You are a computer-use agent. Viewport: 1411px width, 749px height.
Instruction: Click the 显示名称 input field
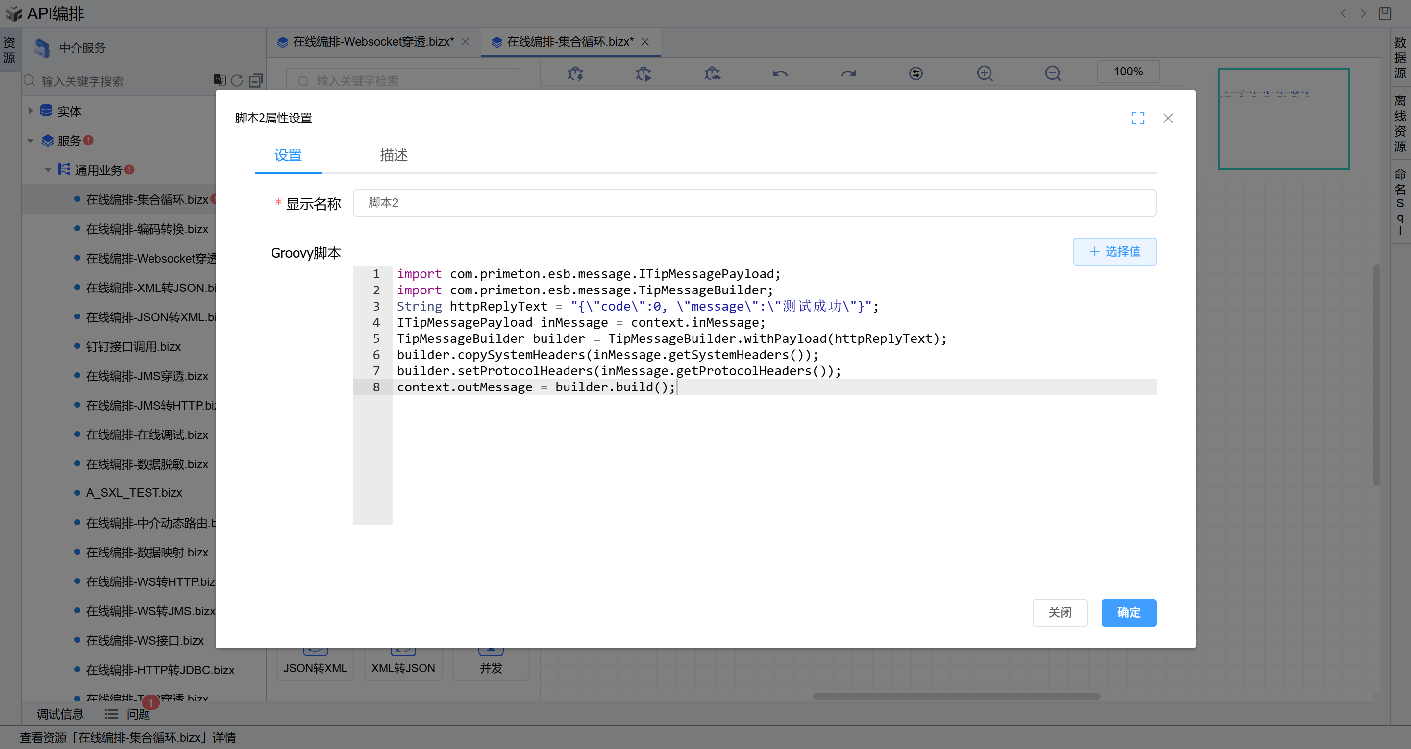click(754, 203)
